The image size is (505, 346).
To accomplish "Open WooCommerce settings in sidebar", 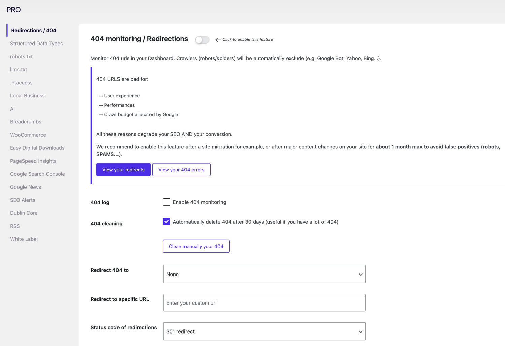I will tap(28, 135).
